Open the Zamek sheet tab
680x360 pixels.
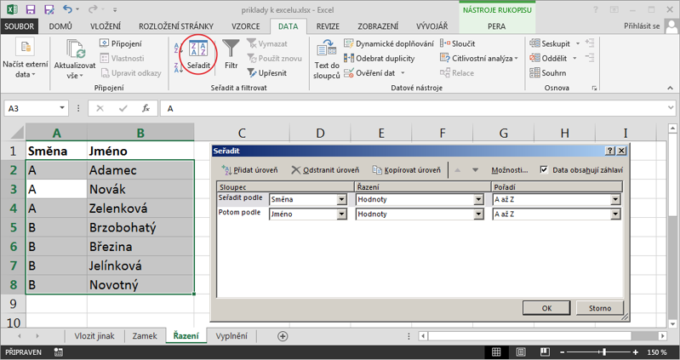(144, 336)
